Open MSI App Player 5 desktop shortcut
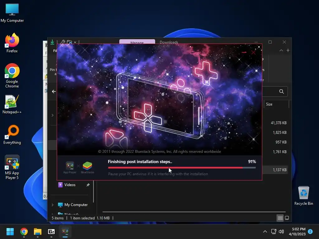319x239 pixels. (12, 167)
